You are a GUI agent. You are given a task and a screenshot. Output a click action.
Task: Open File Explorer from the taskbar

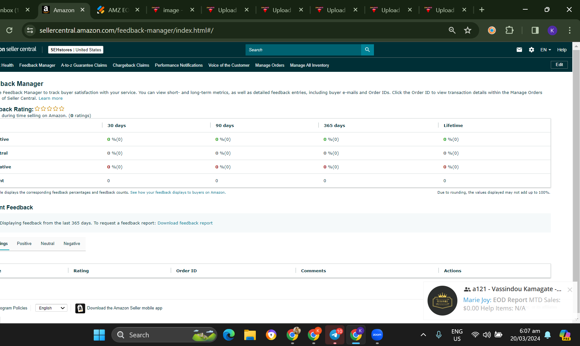click(x=250, y=335)
